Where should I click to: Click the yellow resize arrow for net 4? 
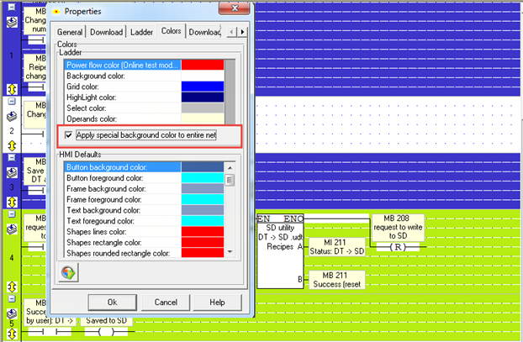coord(12,287)
